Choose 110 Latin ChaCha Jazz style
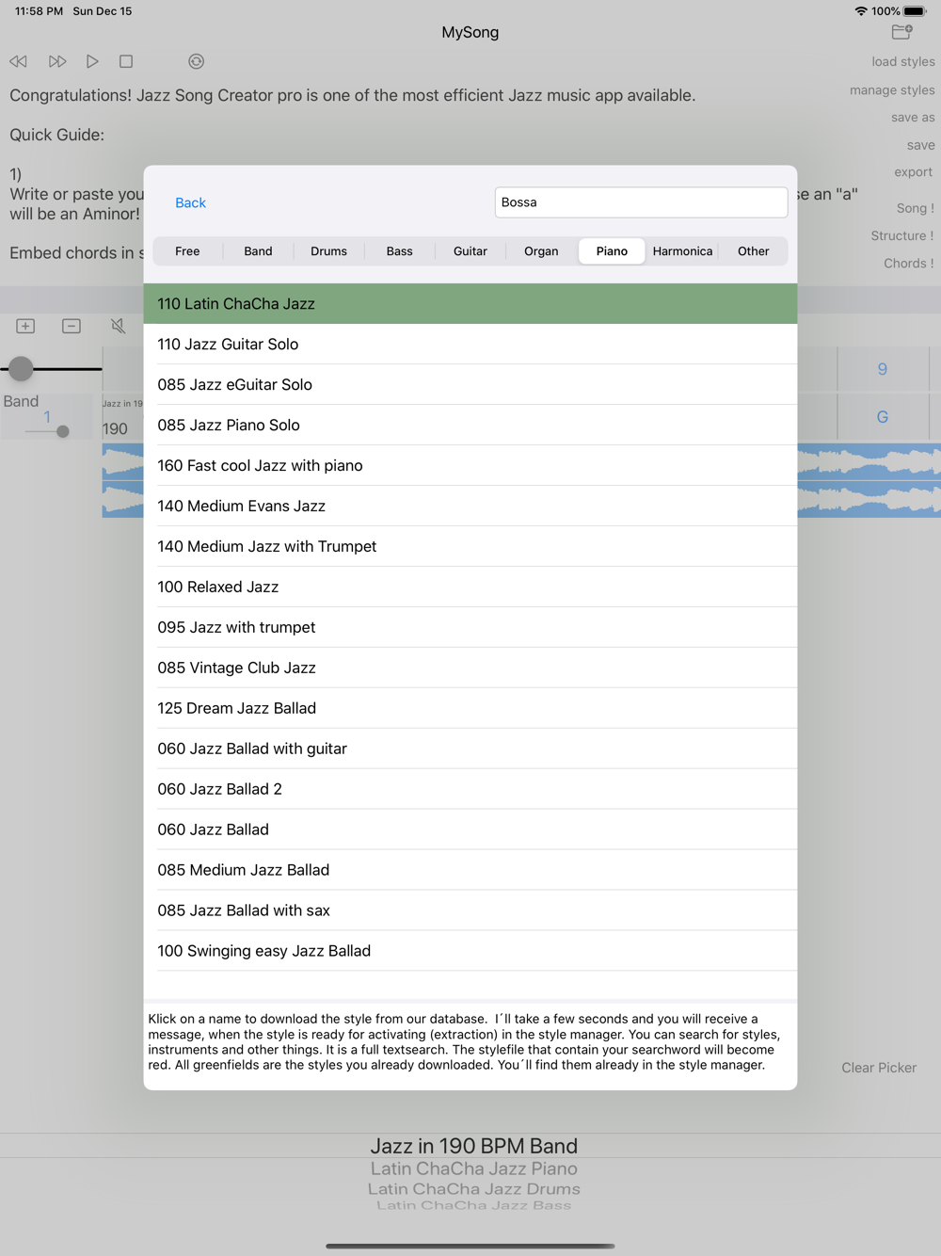Viewport: 941px width, 1256px height. (x=470, y=303)
